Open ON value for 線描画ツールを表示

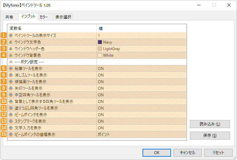coord(142,82)
